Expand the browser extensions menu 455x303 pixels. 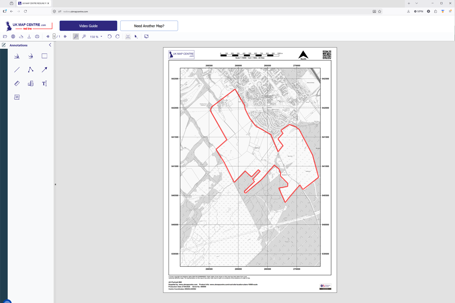[x=435, y=11]
